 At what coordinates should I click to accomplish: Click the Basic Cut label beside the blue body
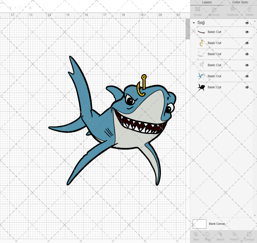[x=214, y=76]
